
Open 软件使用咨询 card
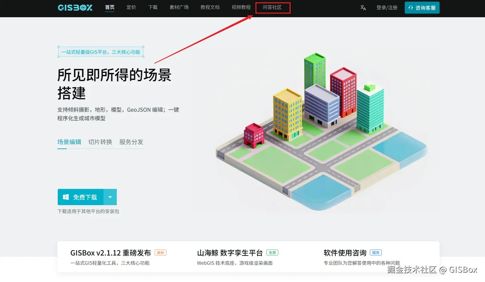pyautogui.click(x=362, y=257)
